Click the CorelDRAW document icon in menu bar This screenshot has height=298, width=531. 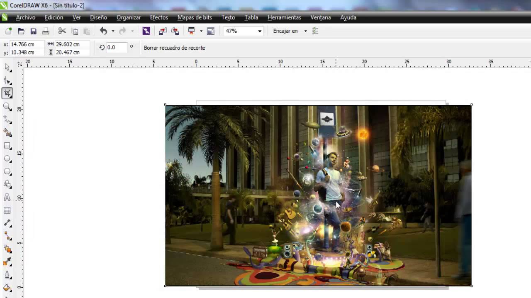point(5,17)
